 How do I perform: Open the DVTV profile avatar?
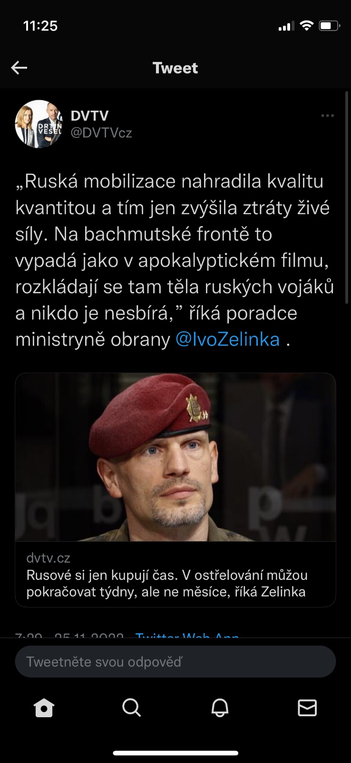(39, 124)
